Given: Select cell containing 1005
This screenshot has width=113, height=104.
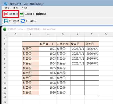Looking at the screenshot, I should tap(48, 68).
